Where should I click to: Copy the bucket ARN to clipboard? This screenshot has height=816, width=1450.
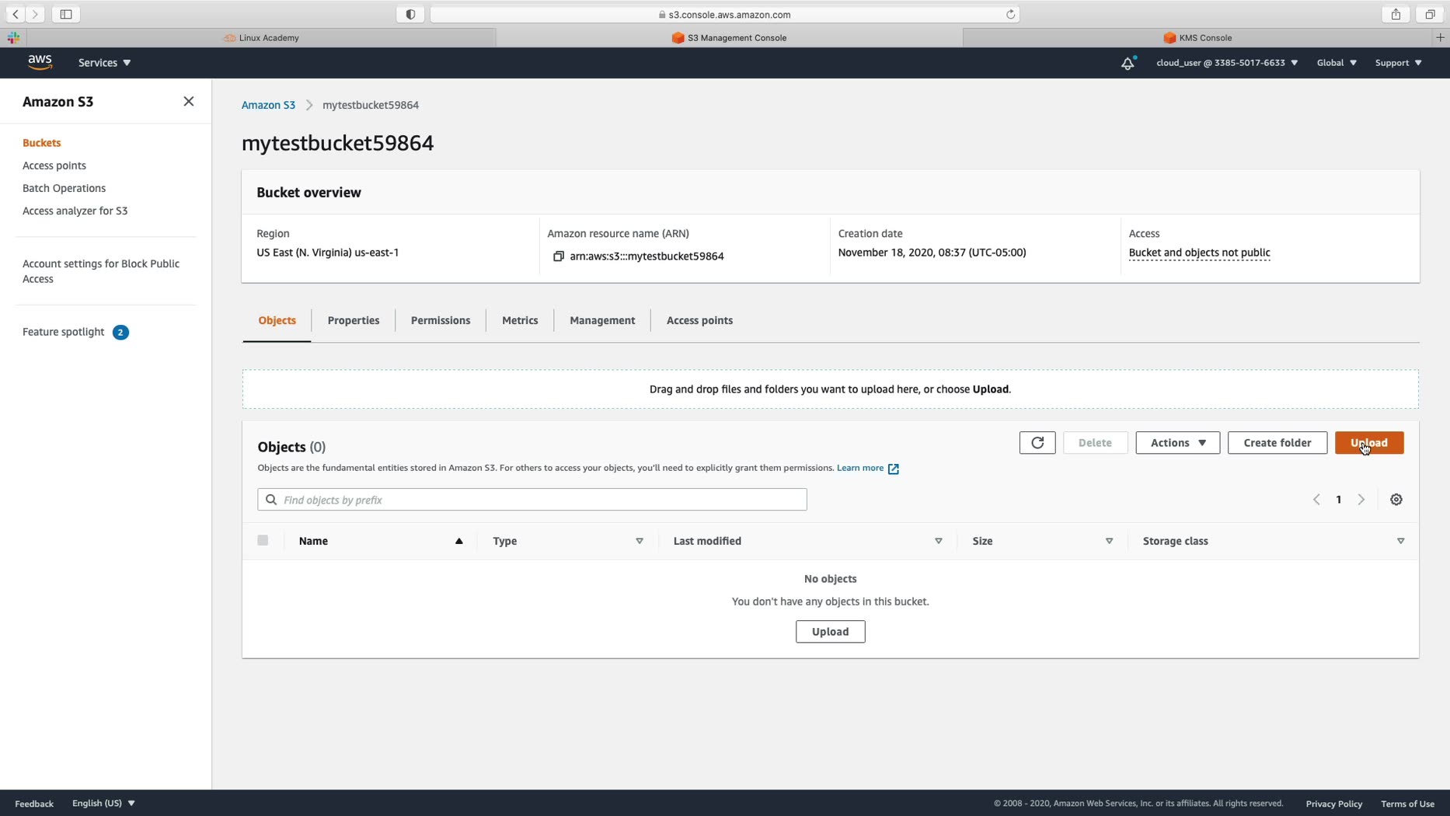click(558, 256)
